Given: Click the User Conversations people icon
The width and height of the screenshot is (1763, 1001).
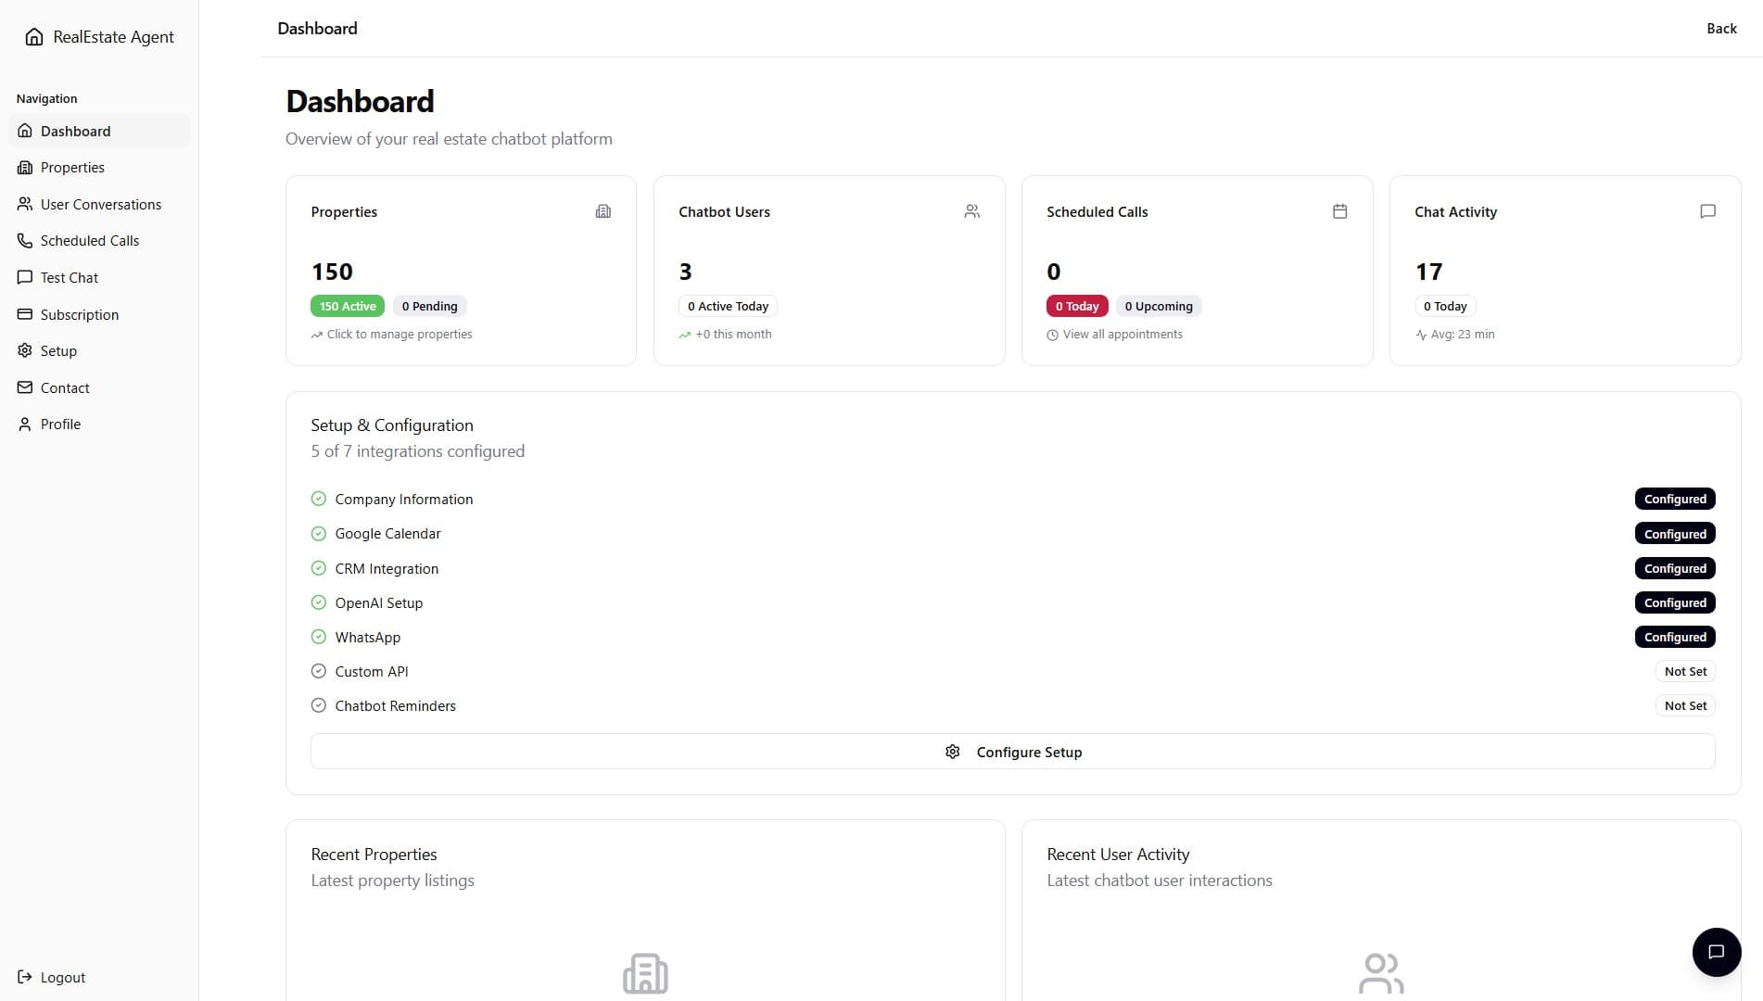Looking at the screenshot, I should [25, 204].
